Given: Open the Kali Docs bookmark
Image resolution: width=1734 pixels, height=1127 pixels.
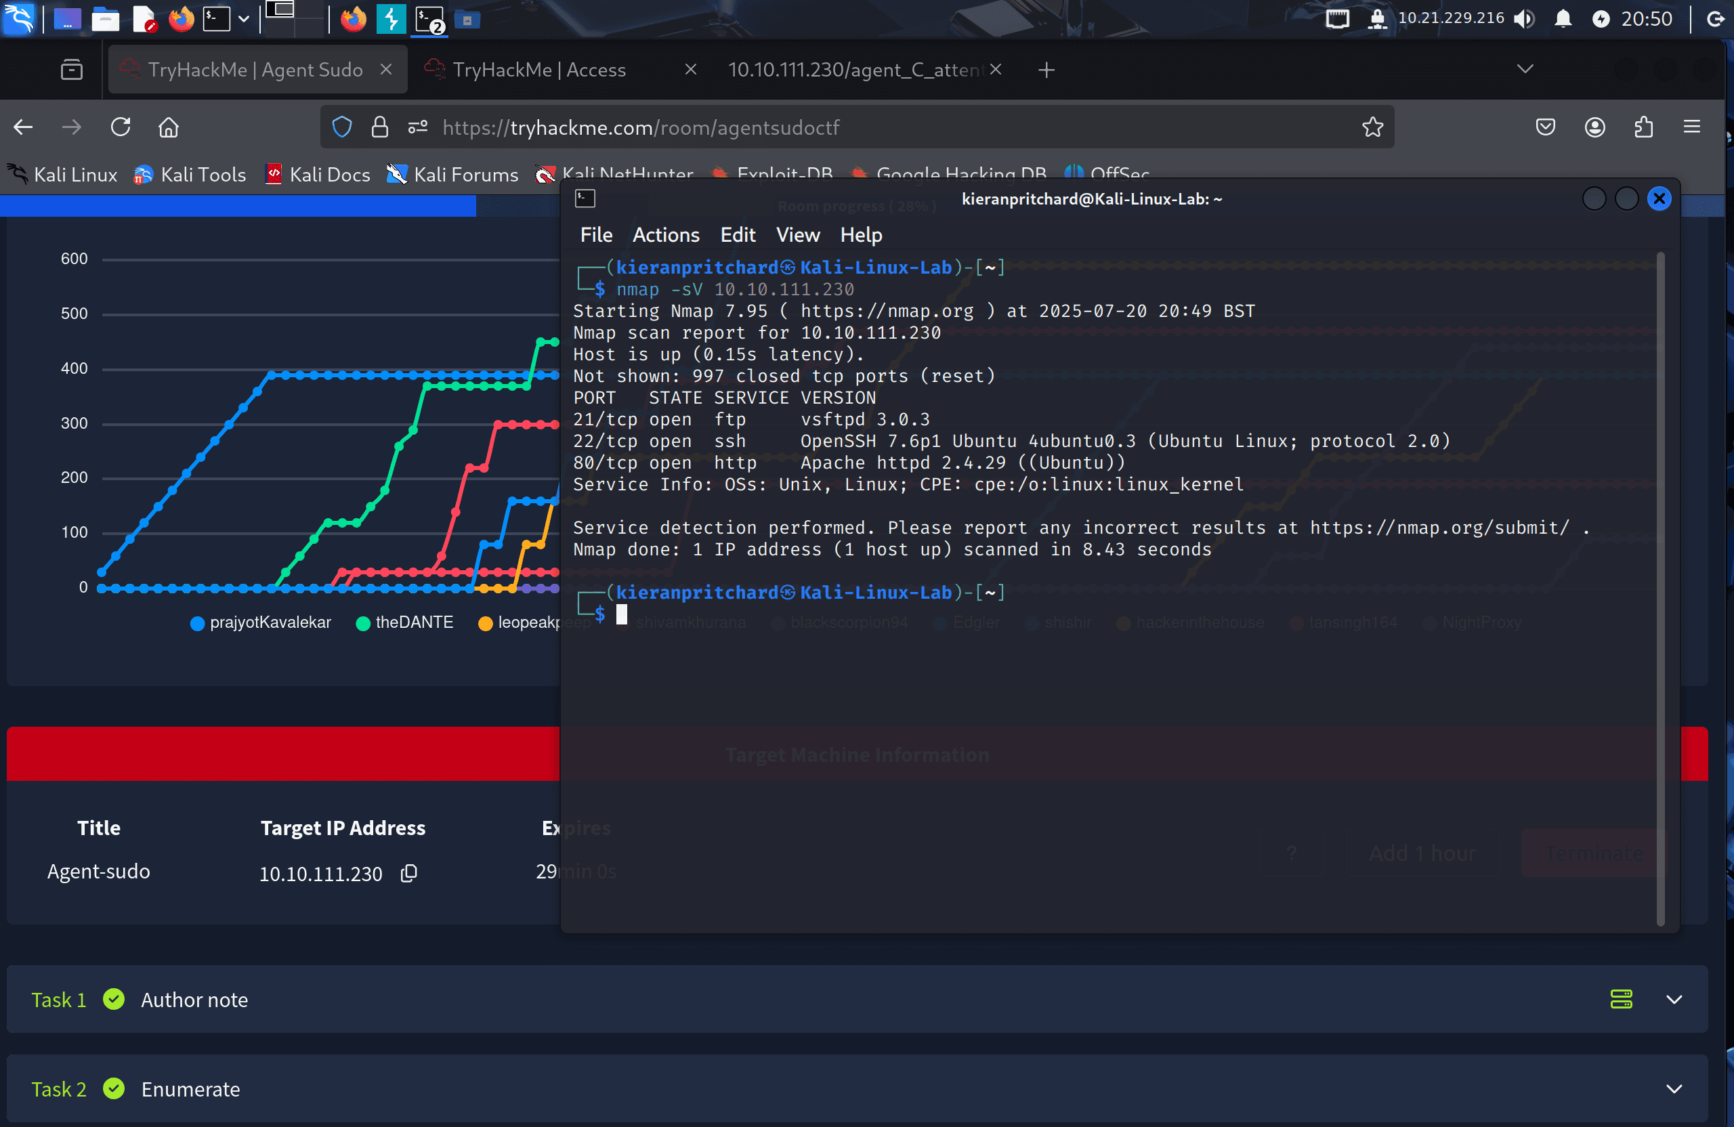Looking at the screenshot, I should click(x=318, y=175).
